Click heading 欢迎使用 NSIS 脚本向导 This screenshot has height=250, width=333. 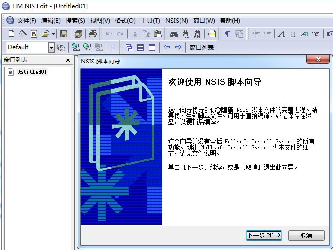[x=215, y=82]
